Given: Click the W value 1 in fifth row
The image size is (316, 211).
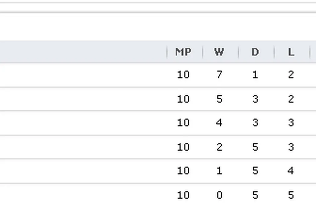Looking at the screenshot, I should click(219, 171).
